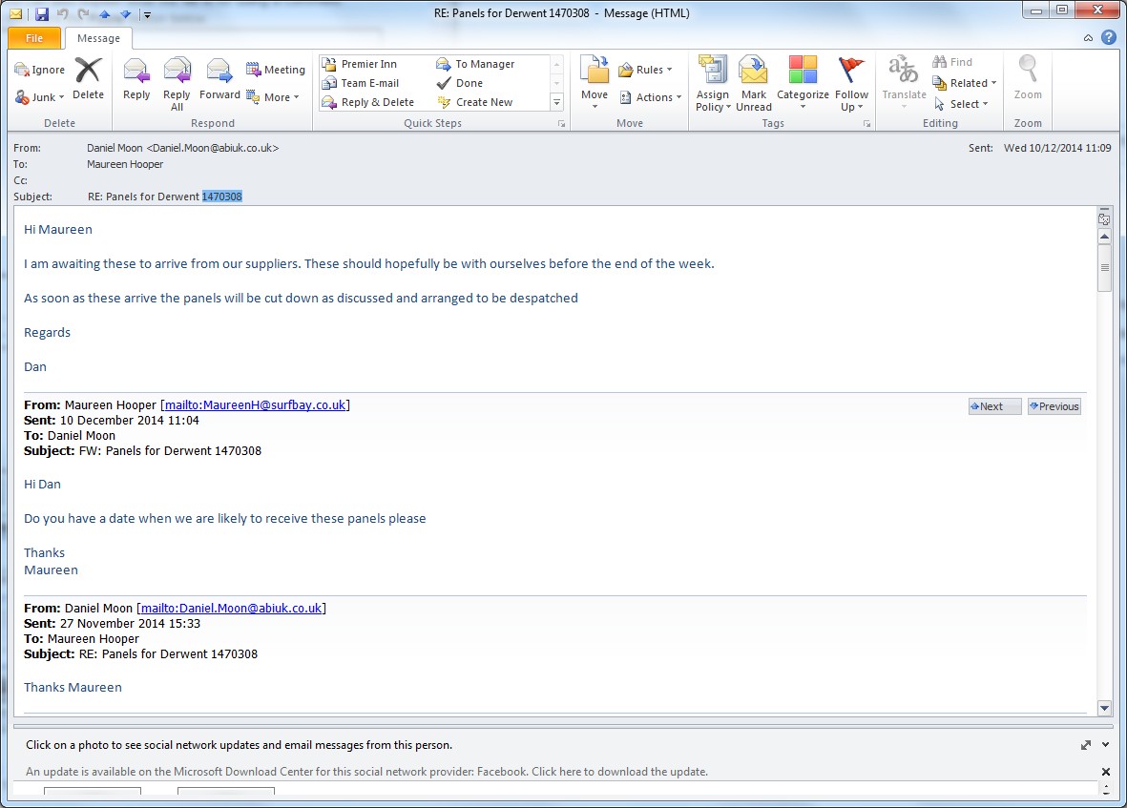The image size is (1127, 808).
Task: Go to previous item via up arrow
Action: 105,13
